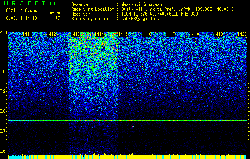Click the observer name Masayuki Kobayashi
Image resolution: width=250 pixels, height=159 pixels.
pyautogui.click(x=143, y=4)
